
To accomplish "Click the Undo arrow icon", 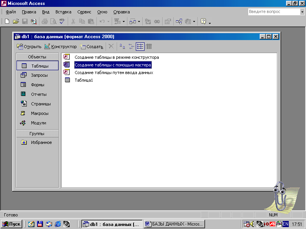I will pos(102,21).
